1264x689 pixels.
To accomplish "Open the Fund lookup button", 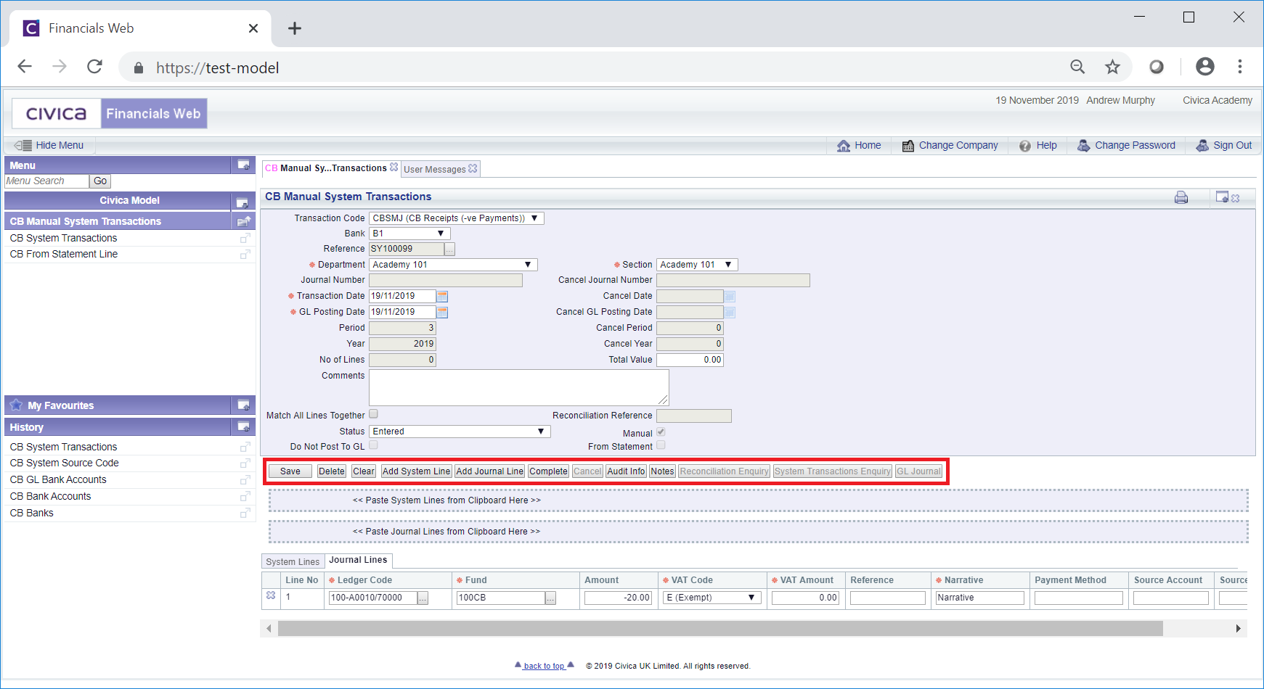I will click(550, 598).
